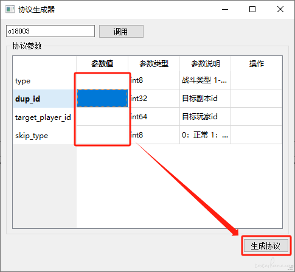Click the 操作 column header

tap(257, 64)
